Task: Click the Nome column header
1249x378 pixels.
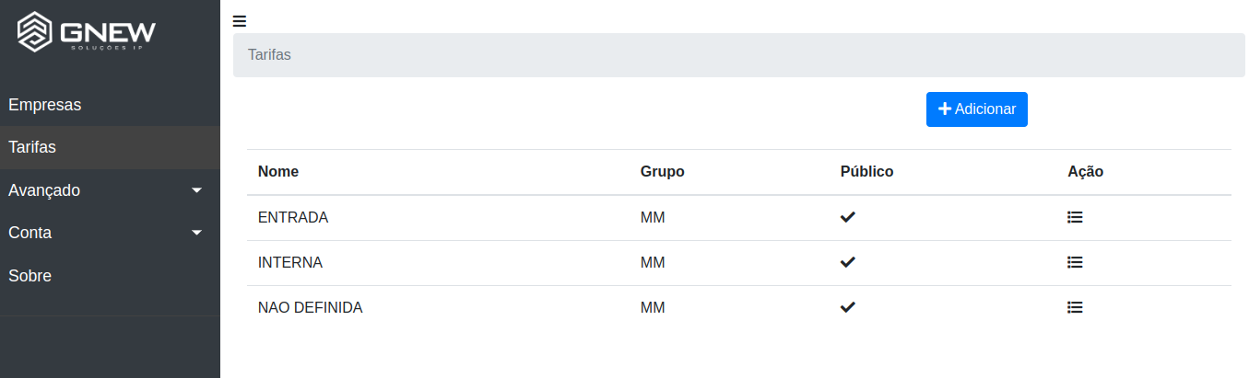Action: point(278,172)
